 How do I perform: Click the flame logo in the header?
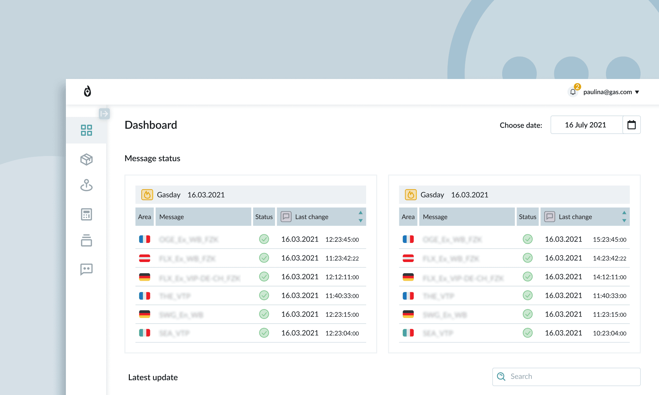pyautogui.click(x=87, y=91)
